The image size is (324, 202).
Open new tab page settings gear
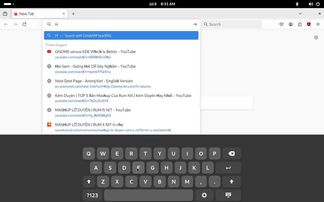coord(316,37)
